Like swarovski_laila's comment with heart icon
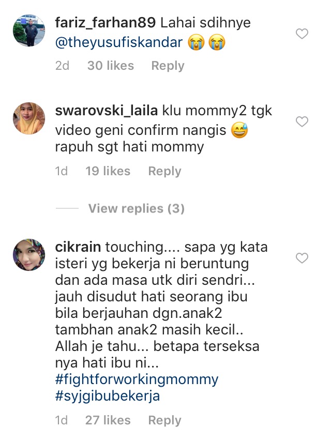The width and height of the screenshot is (331, 443). [x=302, y=122]
